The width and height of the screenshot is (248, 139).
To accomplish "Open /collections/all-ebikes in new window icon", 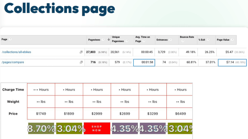I will coord(81,52).
